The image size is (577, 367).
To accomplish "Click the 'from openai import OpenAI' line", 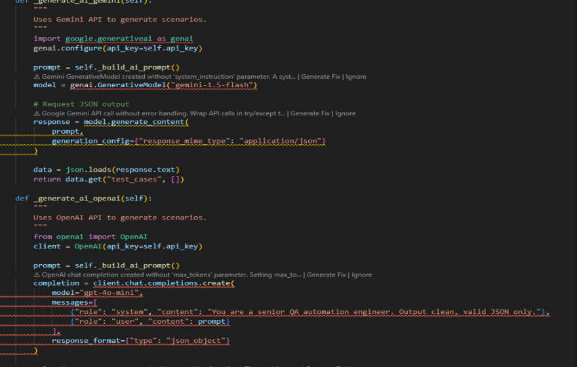I will [90, 237].
